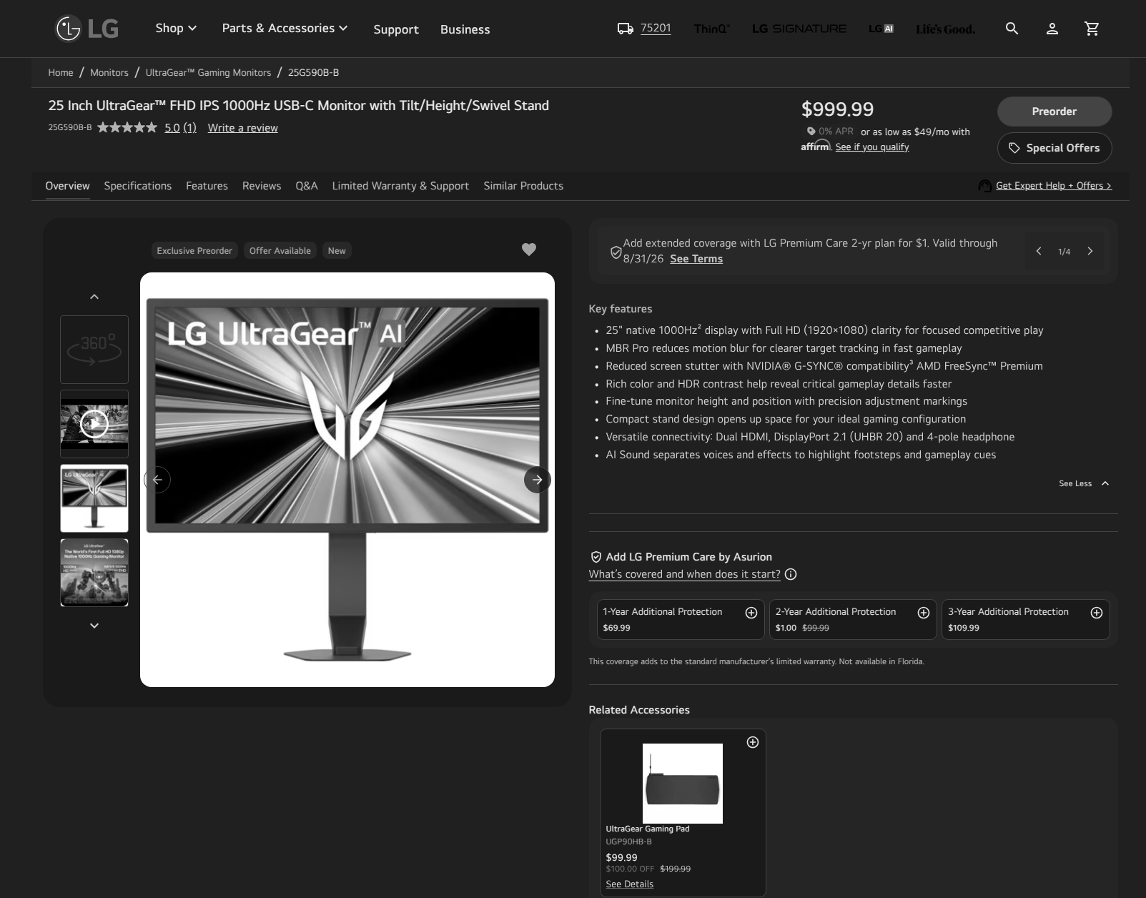Go to next promo banner message
Screen dimensions: 1146x898
tap(1090, 251)
